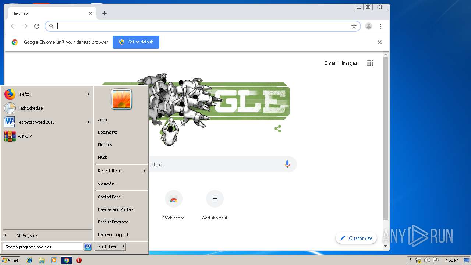Click the Add shortcut plus icon

[215, 199]
